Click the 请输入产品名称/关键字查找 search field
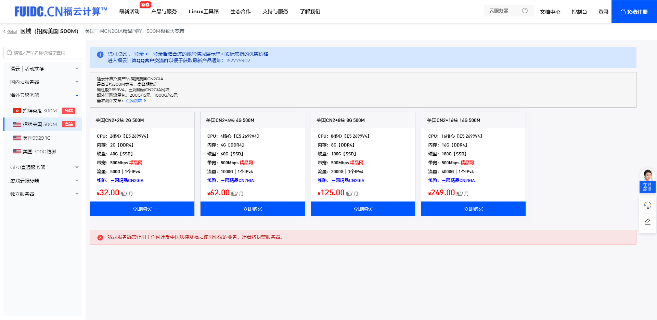This screenshot has height=320, width=657. (x=43, y=53)
